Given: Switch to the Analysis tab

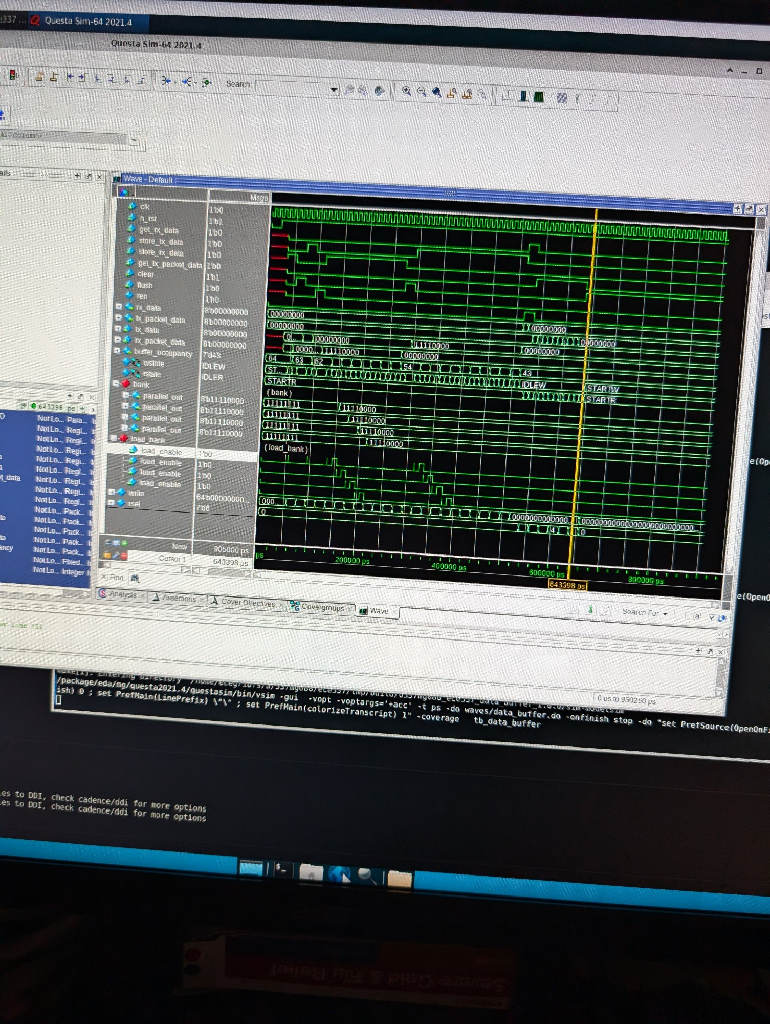Looking at the screenshot, I should pos(121,594).
